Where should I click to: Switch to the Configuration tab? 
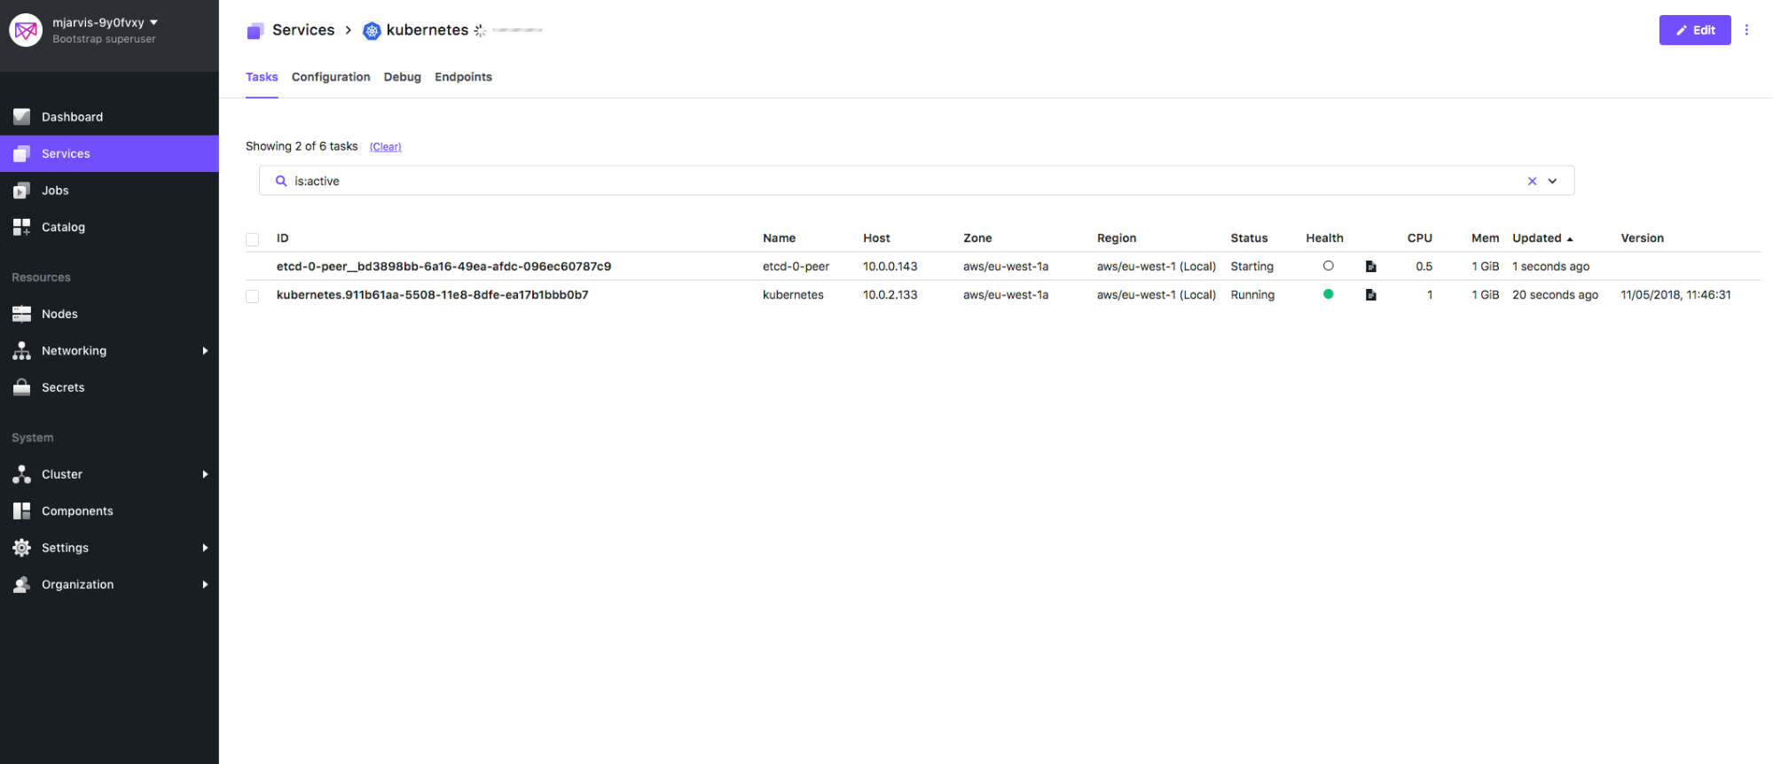coord(331,77)
